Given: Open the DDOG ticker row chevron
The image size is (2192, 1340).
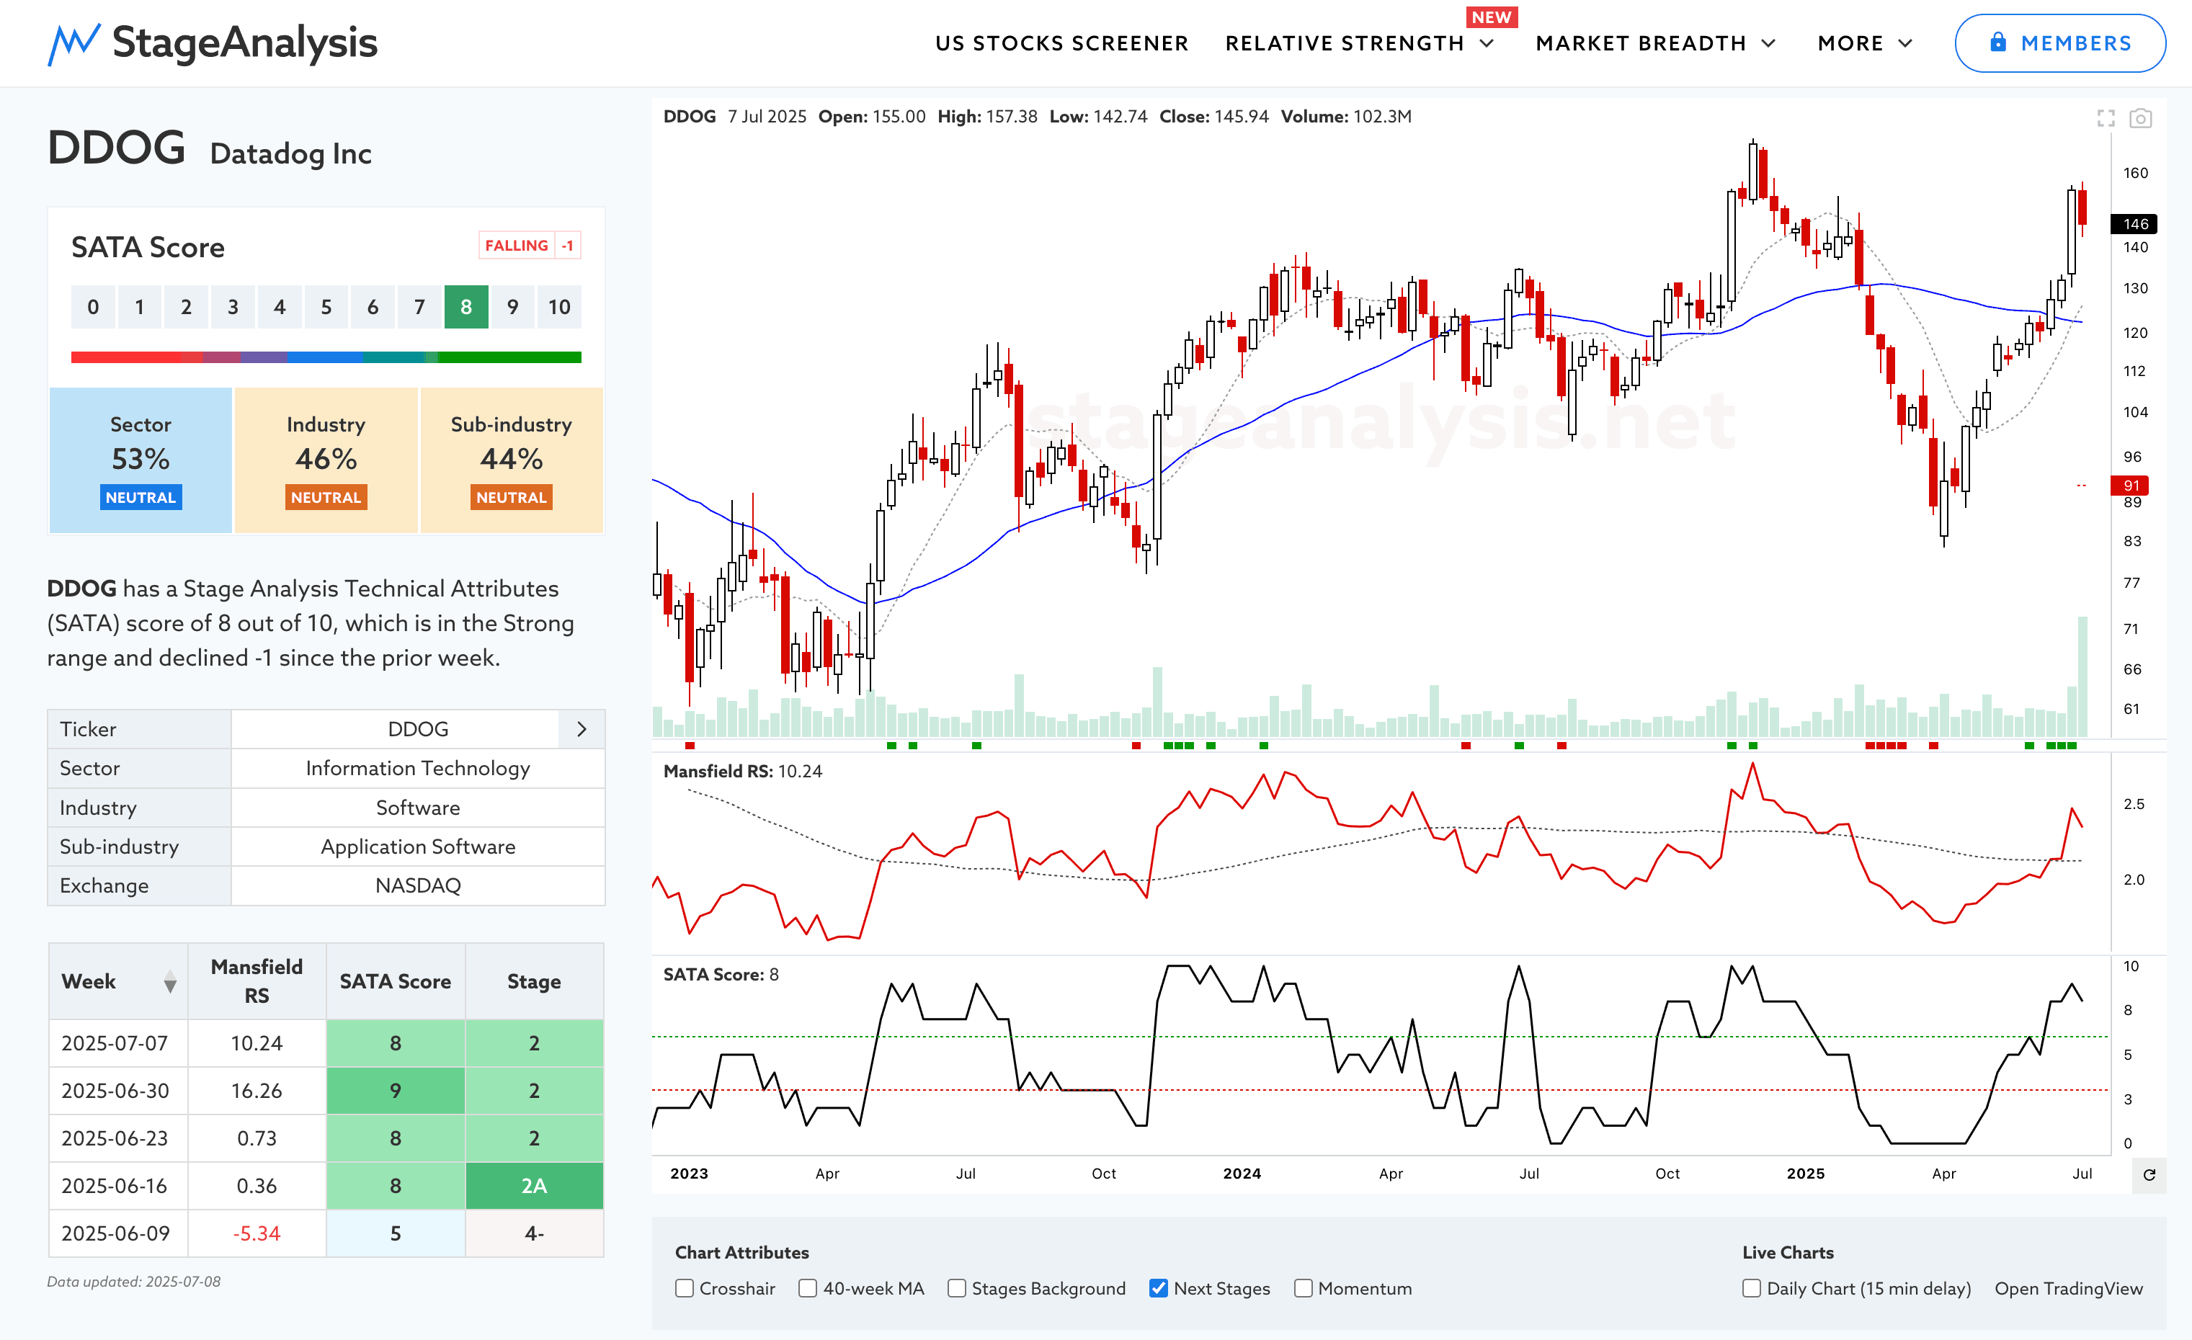Looking at the screenshot, I should tap(582, 729).
